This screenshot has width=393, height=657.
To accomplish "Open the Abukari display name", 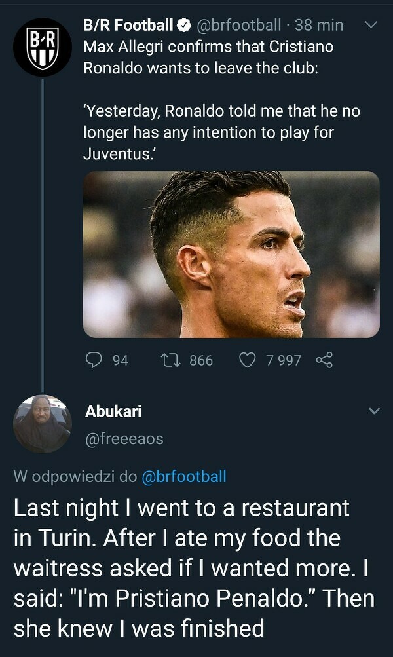I will (x=113, y=411).
